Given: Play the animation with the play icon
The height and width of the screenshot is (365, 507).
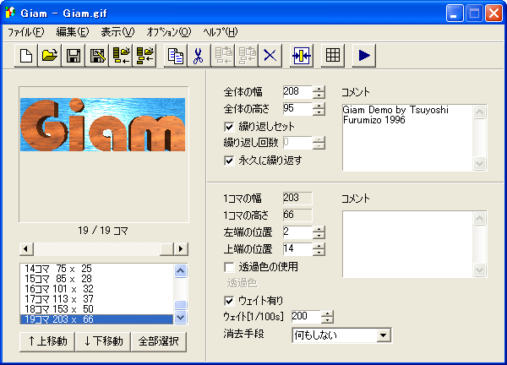Looking at the screenshot, I should [x=364, y=56].
